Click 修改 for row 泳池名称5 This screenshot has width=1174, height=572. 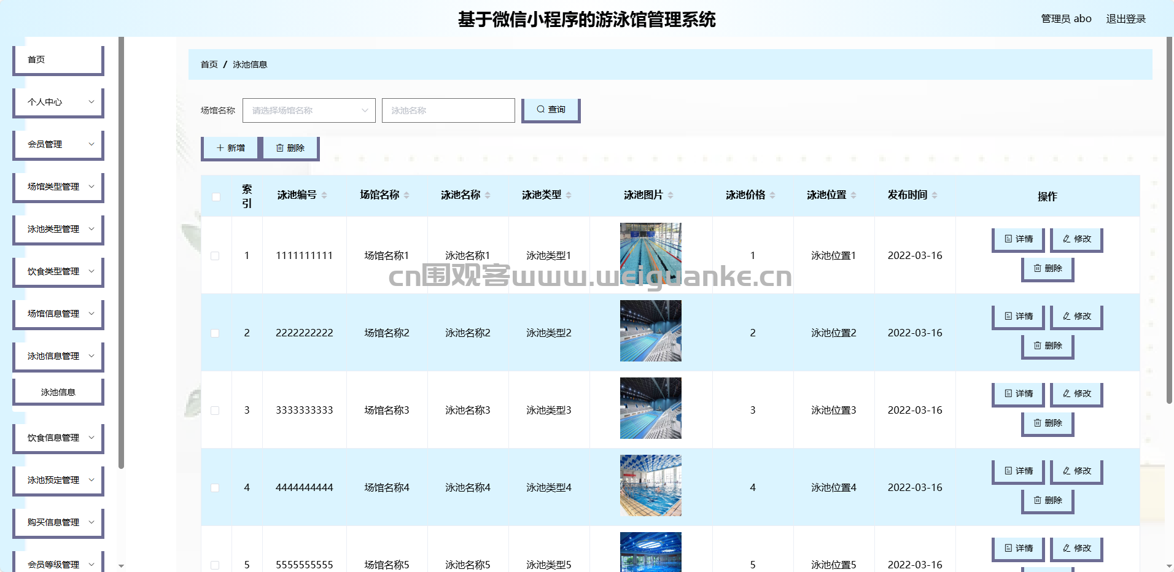[1076, 549]
